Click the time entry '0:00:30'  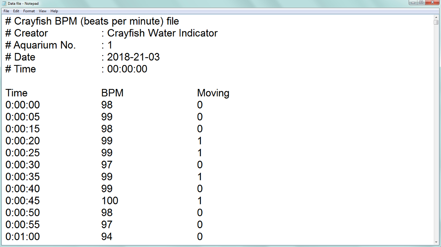click(x=23, y=165)
